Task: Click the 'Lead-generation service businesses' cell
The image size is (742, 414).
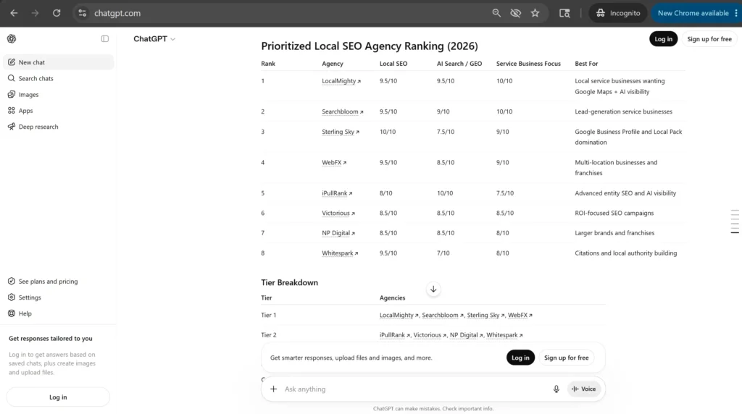Action: pos(623,112)
